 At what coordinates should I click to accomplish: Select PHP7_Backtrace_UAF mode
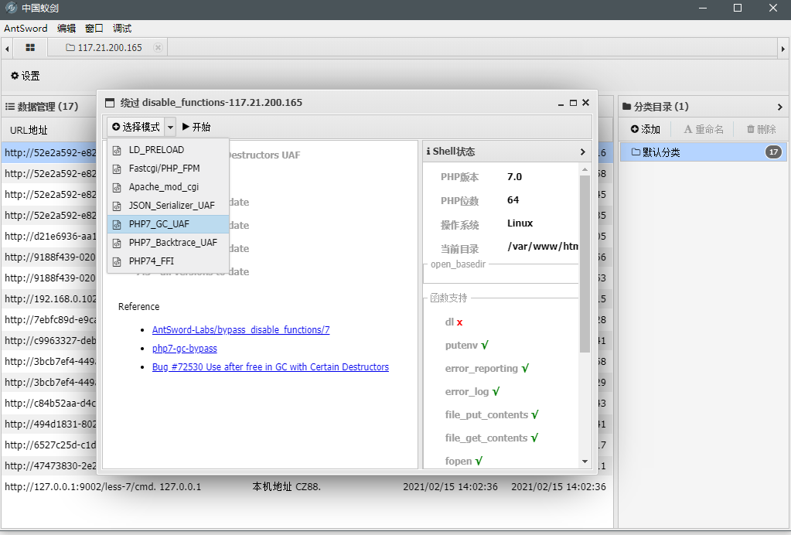172,243
